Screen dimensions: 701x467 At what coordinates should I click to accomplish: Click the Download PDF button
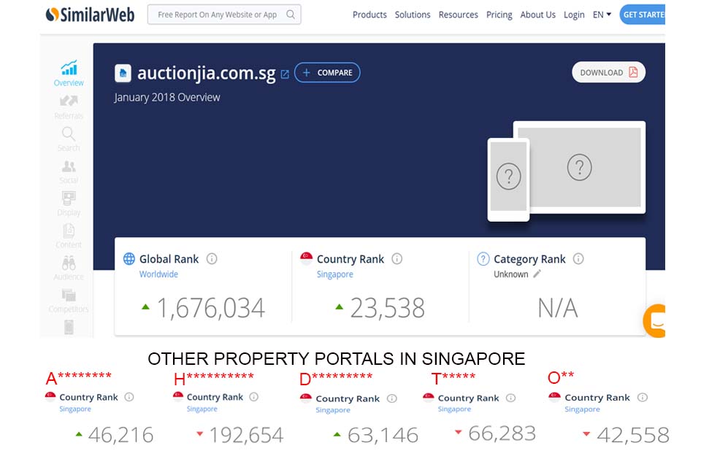(608, 72)
